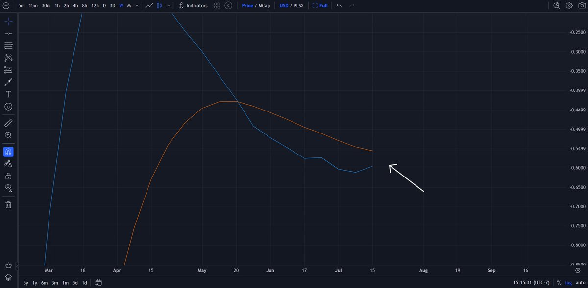
Task: Expand the time interval dropdown arrow
Action: [136, 6]
